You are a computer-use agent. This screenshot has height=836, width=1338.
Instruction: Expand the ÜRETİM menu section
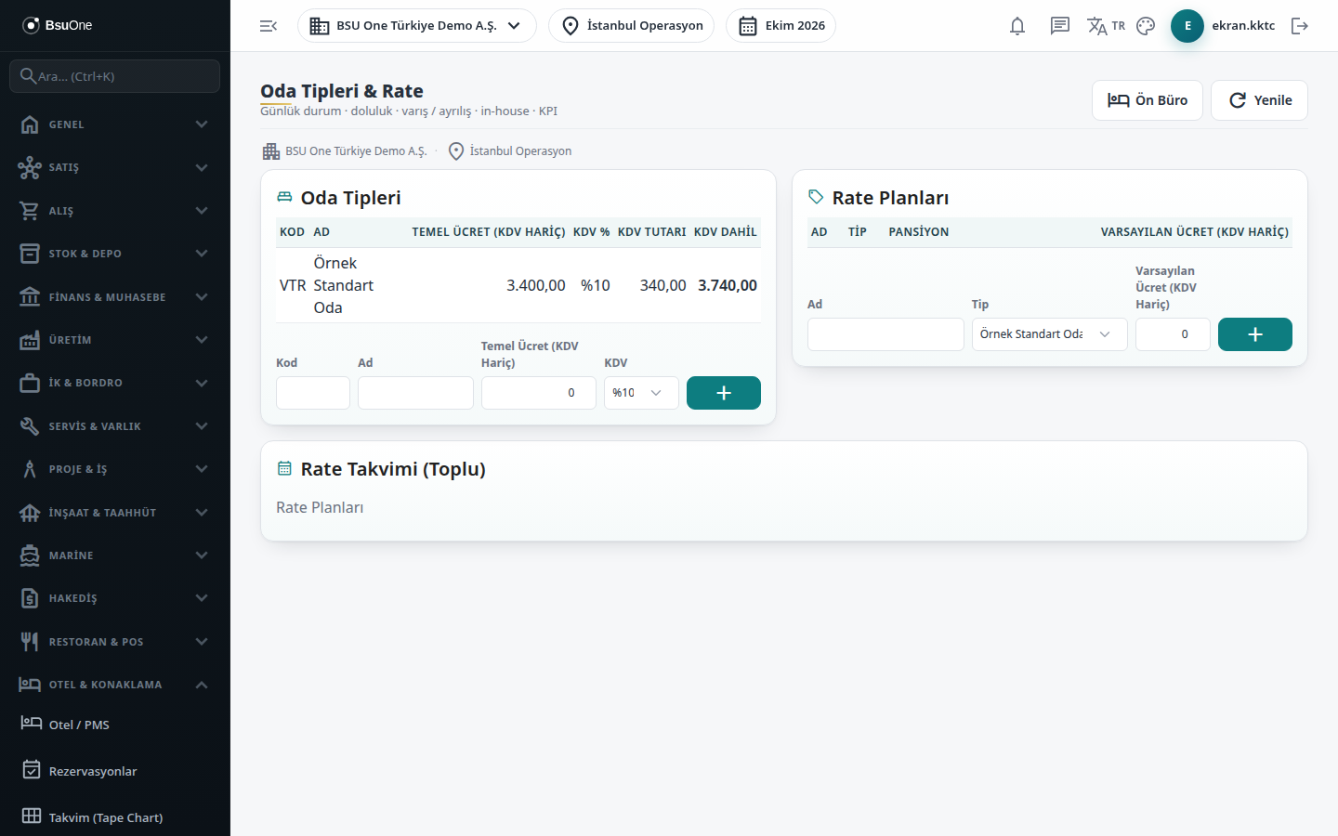pos(115,340)
